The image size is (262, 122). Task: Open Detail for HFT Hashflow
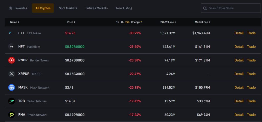(x=239, y=47)
